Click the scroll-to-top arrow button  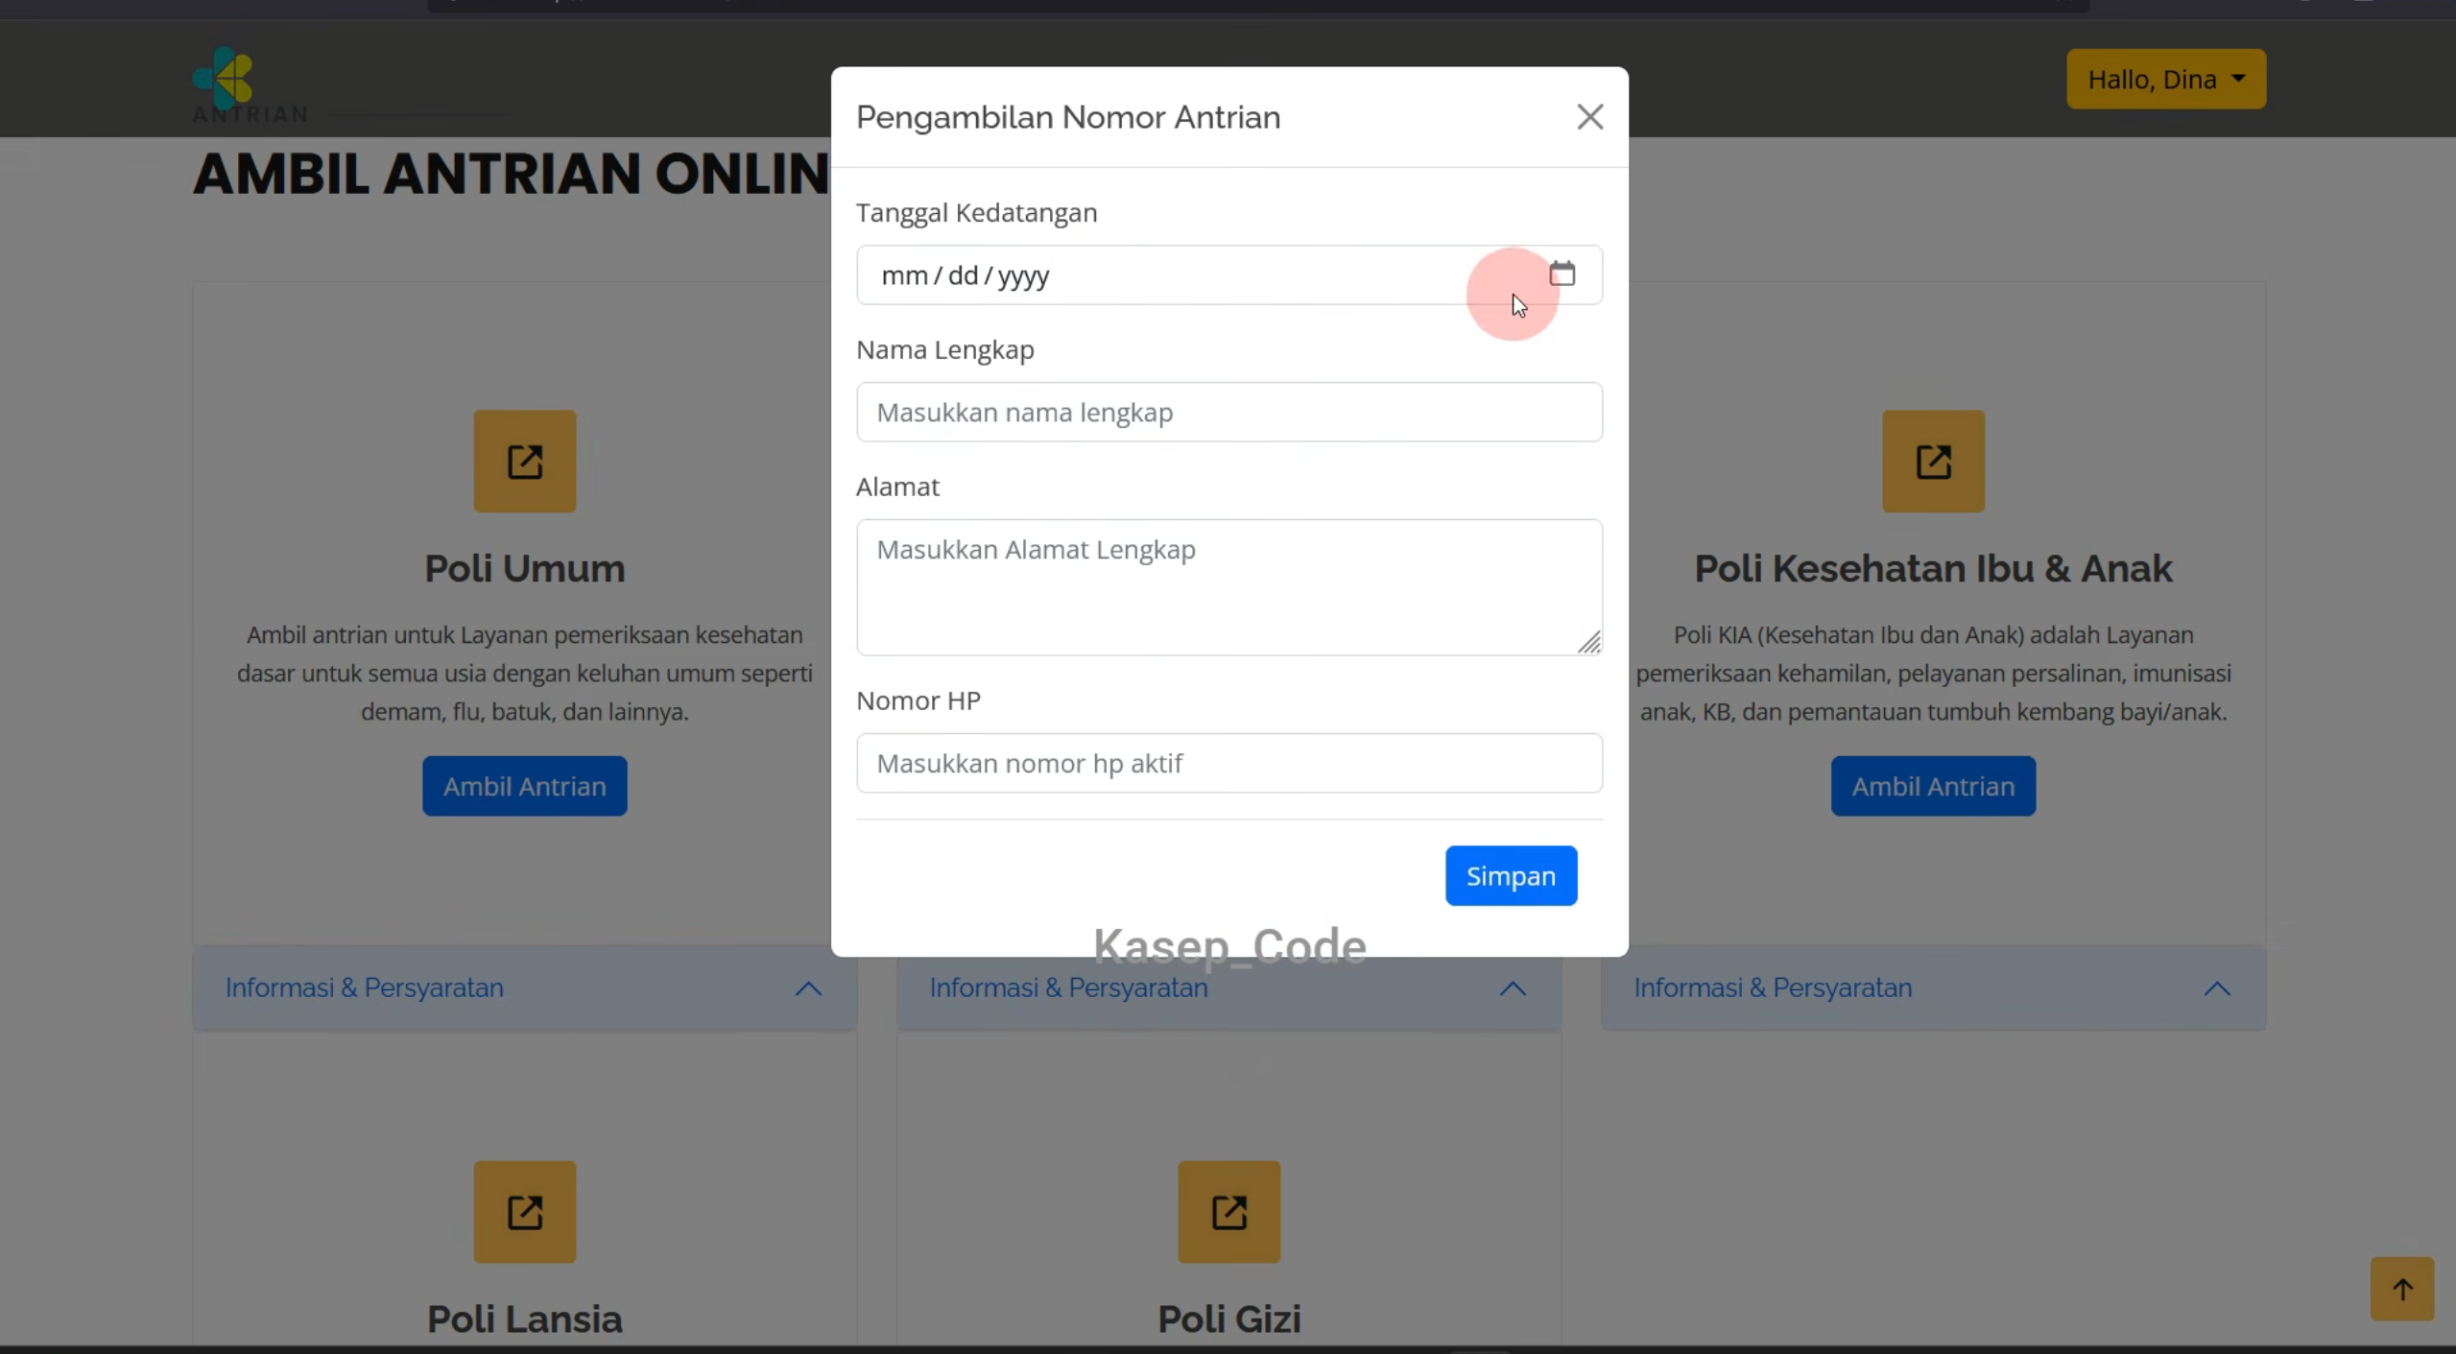(2401, 1289)
